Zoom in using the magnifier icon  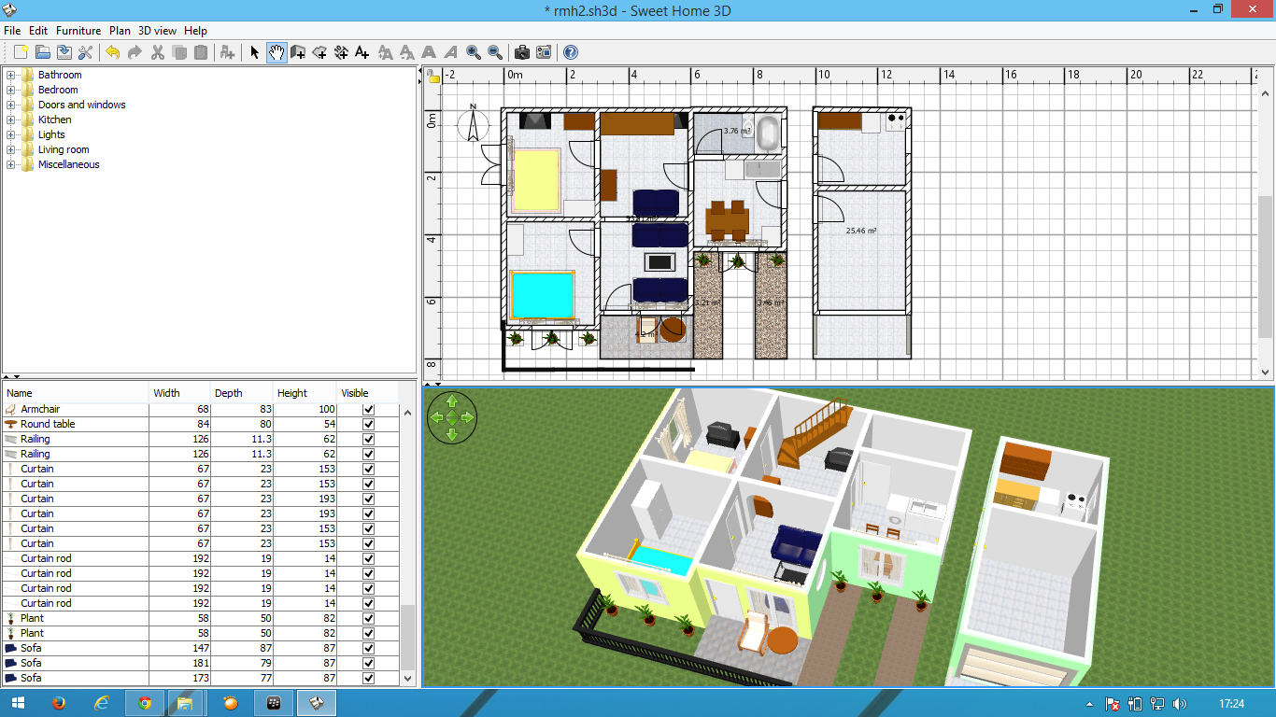tap(475, 52)
